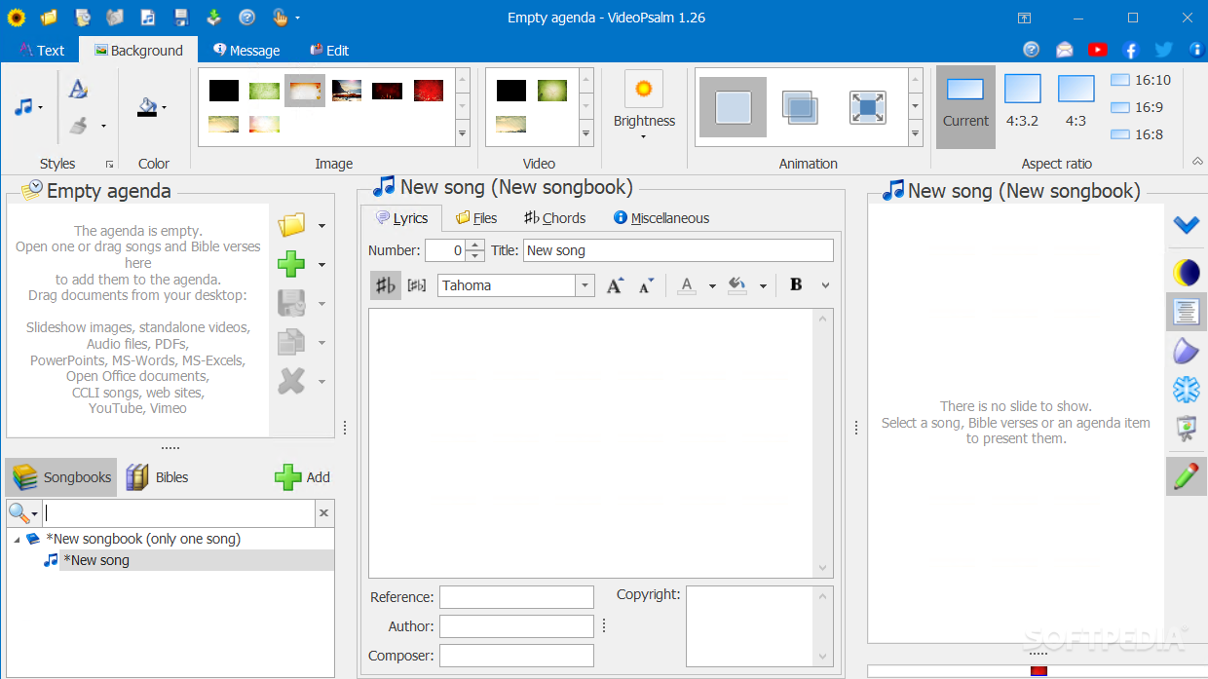Screen dimensions: 1208x679
Task: Open the Chords tab of the song editor
Action: 554,218
